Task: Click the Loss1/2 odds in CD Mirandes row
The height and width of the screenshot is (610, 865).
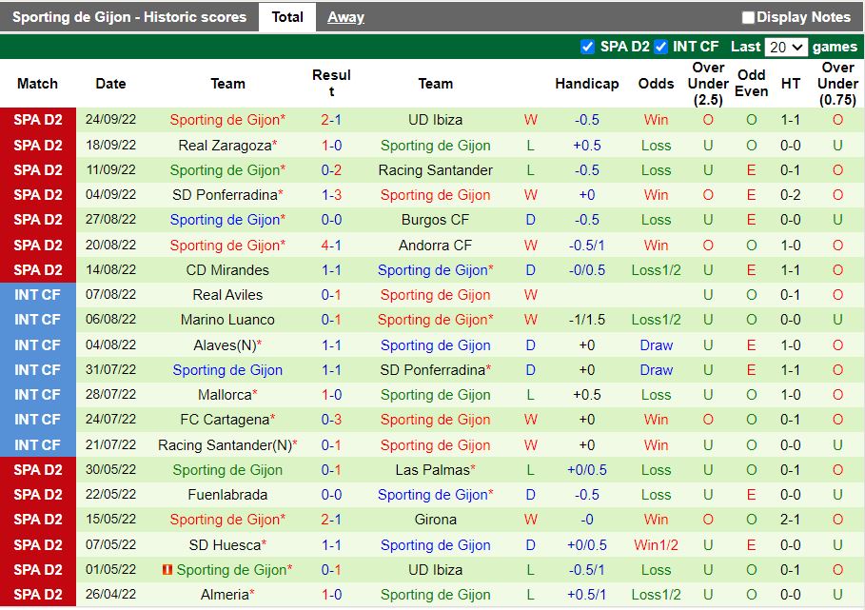Action: pyautogui.click(x=656, y=270)
